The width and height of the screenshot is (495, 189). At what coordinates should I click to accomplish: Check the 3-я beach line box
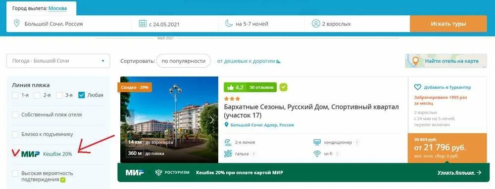[x=59, y=95]
